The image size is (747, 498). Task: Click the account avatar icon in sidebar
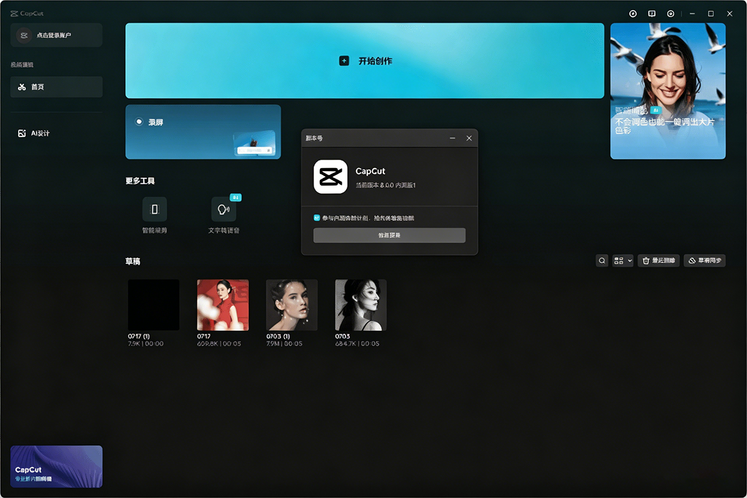24,35
